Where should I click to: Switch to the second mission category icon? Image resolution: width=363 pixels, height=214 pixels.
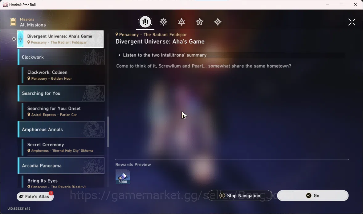coord(163,22)
